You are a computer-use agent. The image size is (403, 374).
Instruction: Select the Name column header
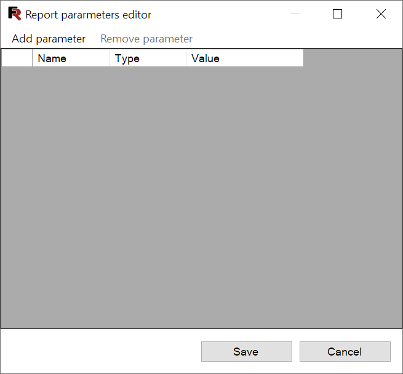[71, 58]
